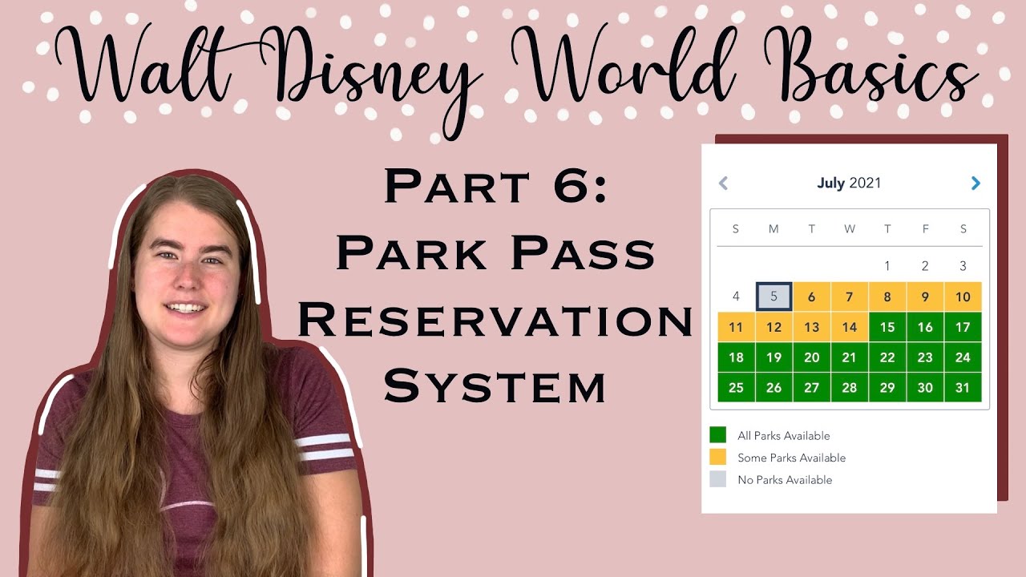Viewport: 1026px width, 577px height.
Task: Select yellow date 13
Action: [811, 327]
